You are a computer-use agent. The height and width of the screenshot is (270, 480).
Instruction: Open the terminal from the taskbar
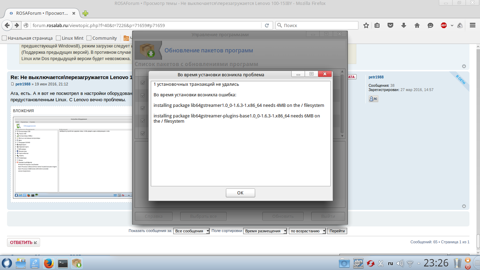[63, 263]
